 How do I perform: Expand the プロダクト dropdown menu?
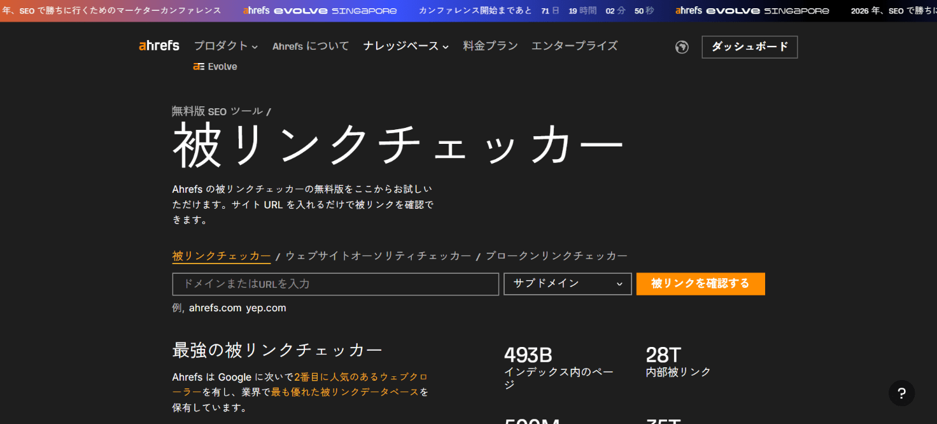[x=226, y=46]
